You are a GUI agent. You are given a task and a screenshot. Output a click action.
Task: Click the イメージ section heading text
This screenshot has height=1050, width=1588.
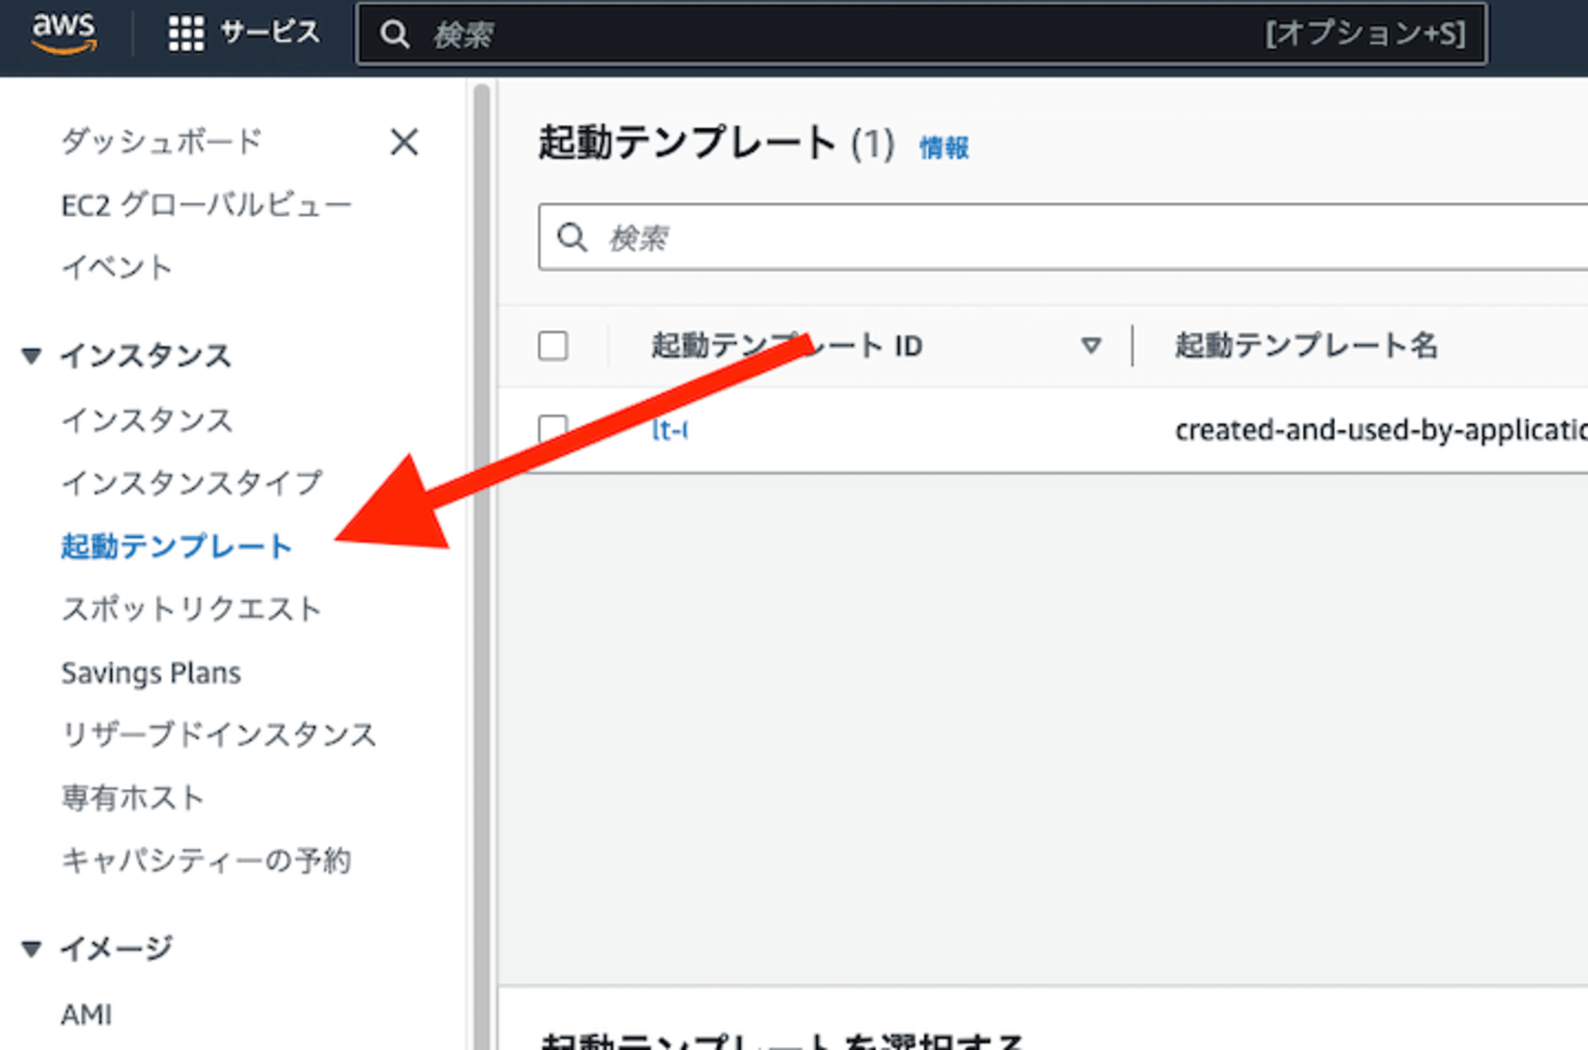[x=117, y=948]
